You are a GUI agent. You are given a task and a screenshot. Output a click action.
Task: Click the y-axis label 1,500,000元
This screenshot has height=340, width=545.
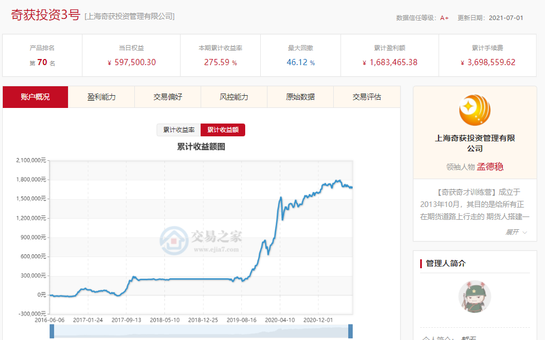(31, 199)
